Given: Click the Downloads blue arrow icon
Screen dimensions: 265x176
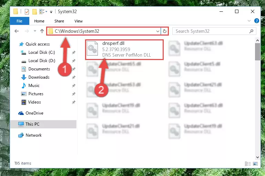Looking at the screenshot, I should [24, 77].
